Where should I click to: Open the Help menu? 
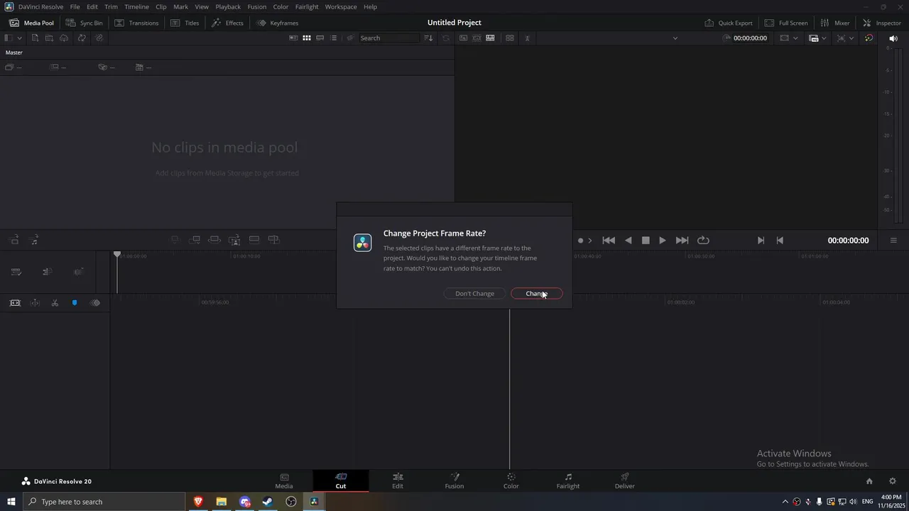(x=370, y=6)
